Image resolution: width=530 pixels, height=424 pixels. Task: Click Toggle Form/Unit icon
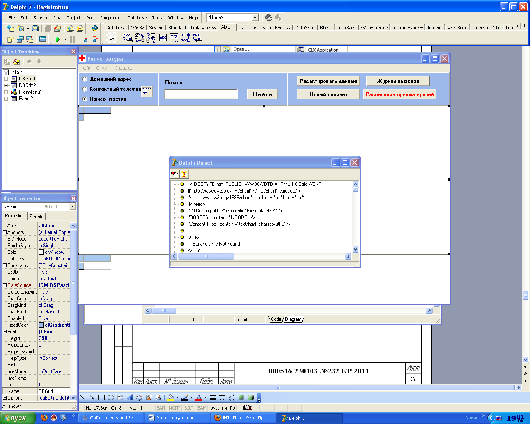coord(30,39)
